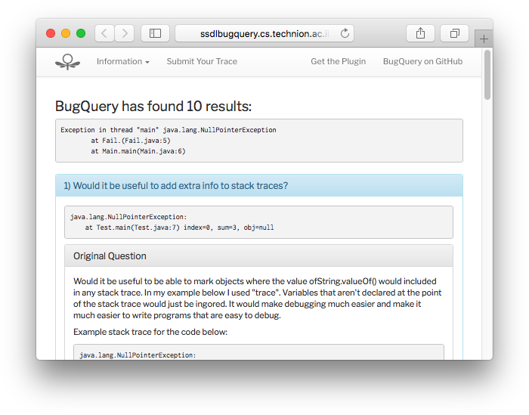The width and height of the screenshot is (529, 415).
Task: Go forward with the Safari forward arrow
Action: [x=125, y=33]
